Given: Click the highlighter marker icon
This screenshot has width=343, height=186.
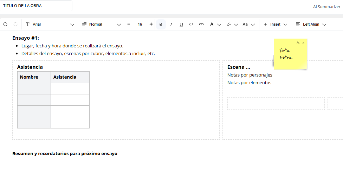Looking at the screenshot, I should tap(229, 24).
